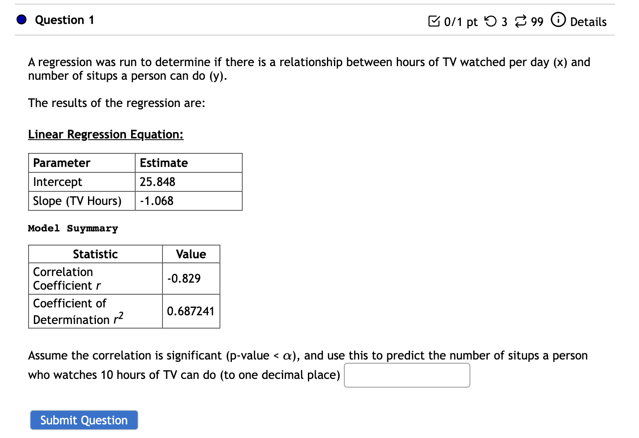This screenshot has width=639, height=438.
Task: Click the situps prediction answer field
Action: click(x=407, y=375)
